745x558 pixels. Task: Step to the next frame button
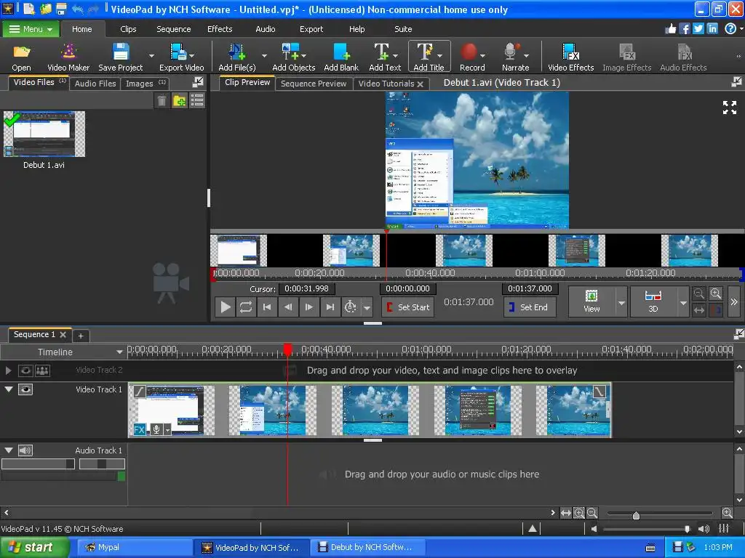(308, 307)
